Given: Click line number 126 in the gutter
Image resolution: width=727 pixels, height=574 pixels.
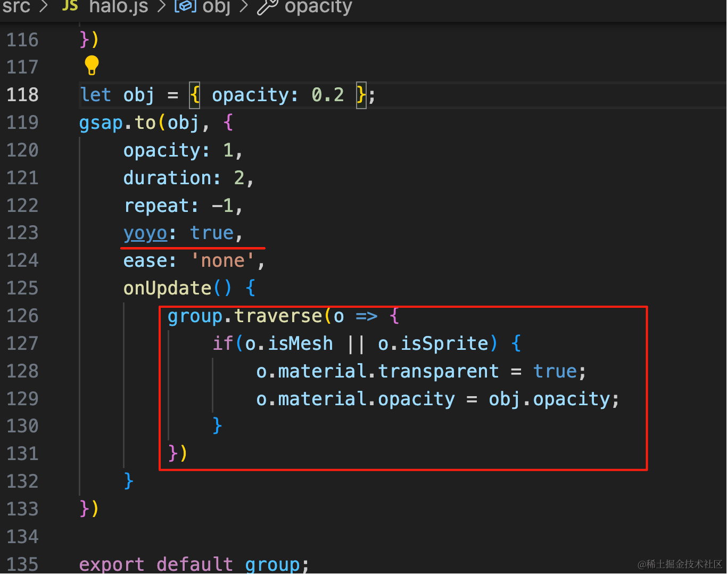Looking at the screenshot, I should [22, 316].
